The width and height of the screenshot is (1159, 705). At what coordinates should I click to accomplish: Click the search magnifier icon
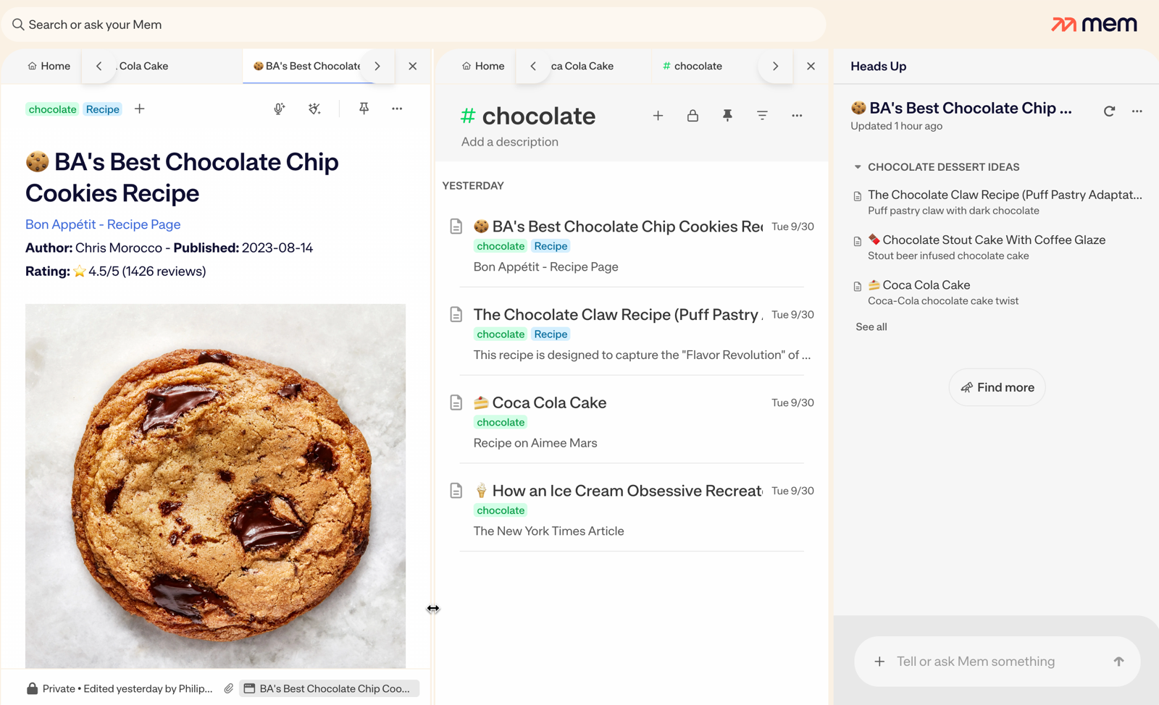pyautogui.click(x=18, y=25)
